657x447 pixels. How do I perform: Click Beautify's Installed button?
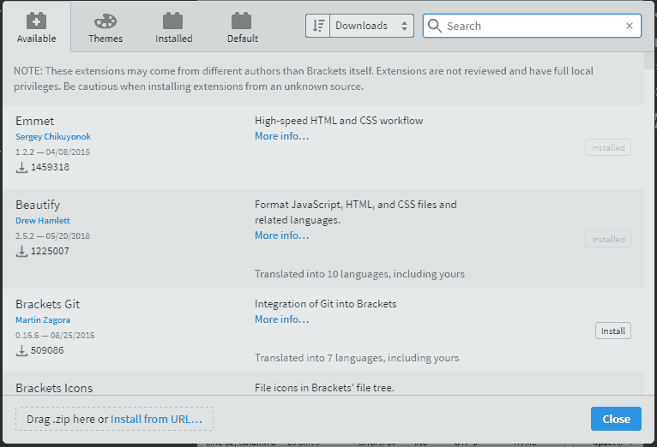coord(608,239)
